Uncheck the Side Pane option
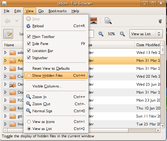This screenshot has width=167, height=141. [x=29, y=44]
